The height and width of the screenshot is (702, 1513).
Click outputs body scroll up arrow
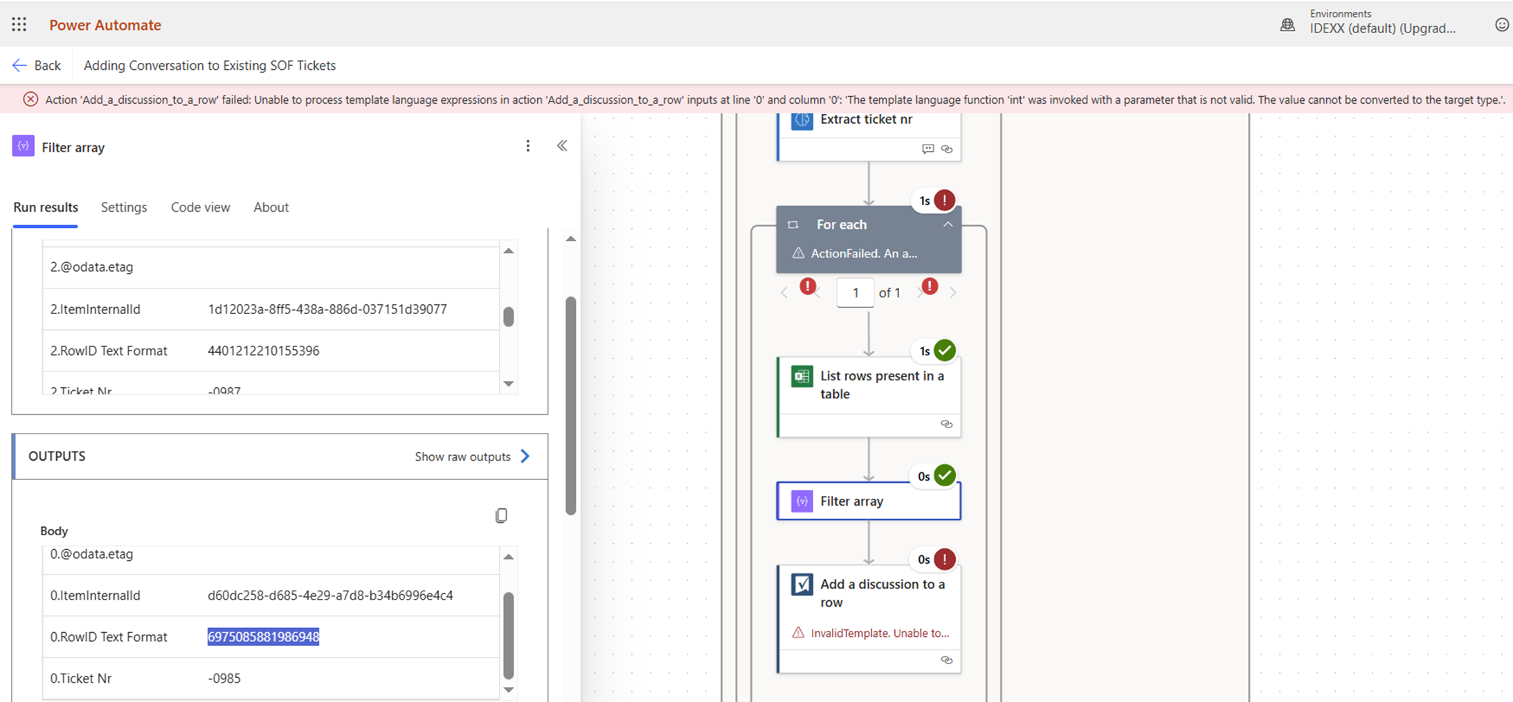(x=509, y=557)
